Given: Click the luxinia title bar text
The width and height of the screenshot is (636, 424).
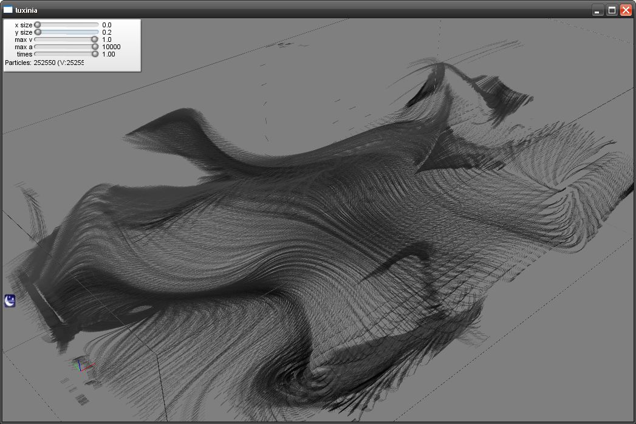Looking at the screenshot, I should point(26,10).
